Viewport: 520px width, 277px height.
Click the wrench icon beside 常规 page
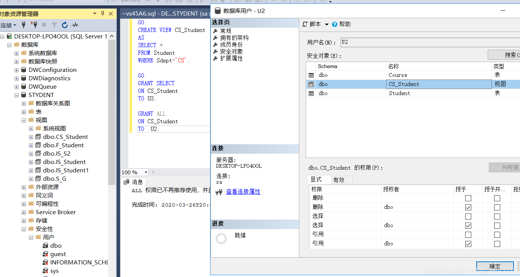click(215, 31)
